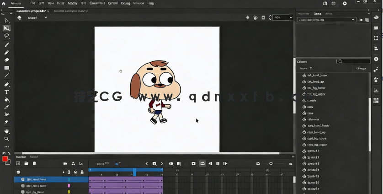Select the Hand tool

6,131
